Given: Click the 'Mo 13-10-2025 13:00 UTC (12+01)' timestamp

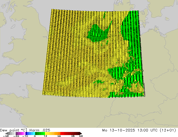Looking at the screenshot, I should [139, 130].
